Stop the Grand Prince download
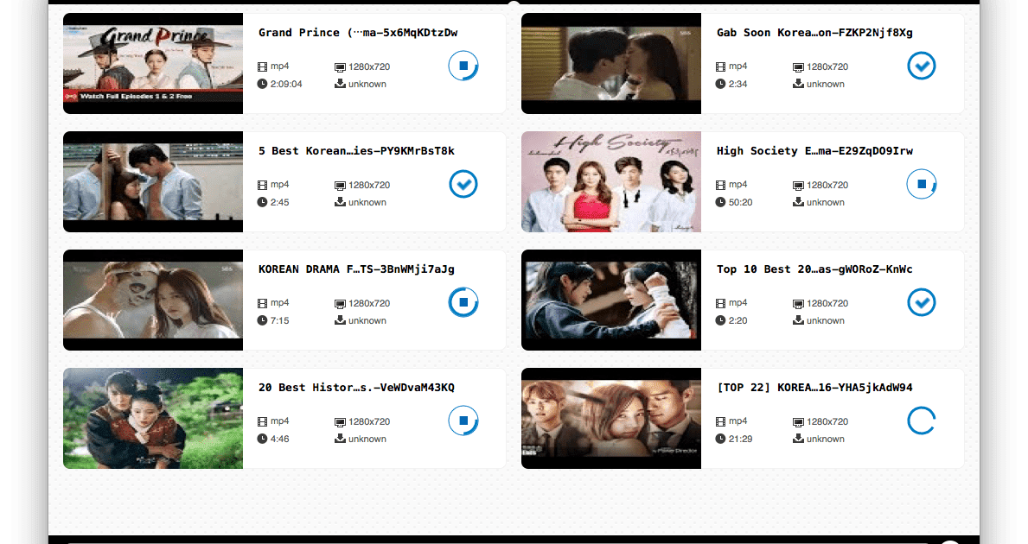Viewport: 1028px width, 544px height. (x=463, y=66)
